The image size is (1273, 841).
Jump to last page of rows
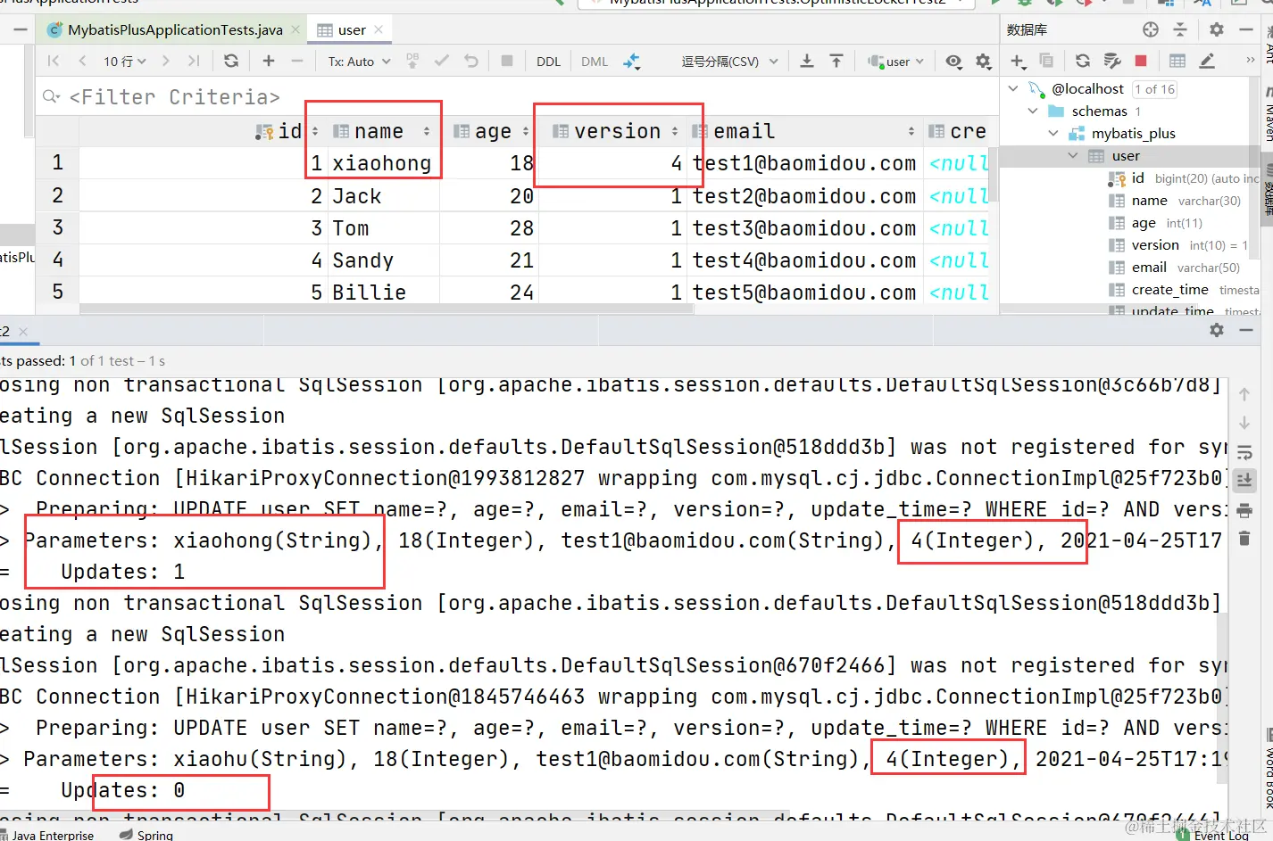pos(194,61)
